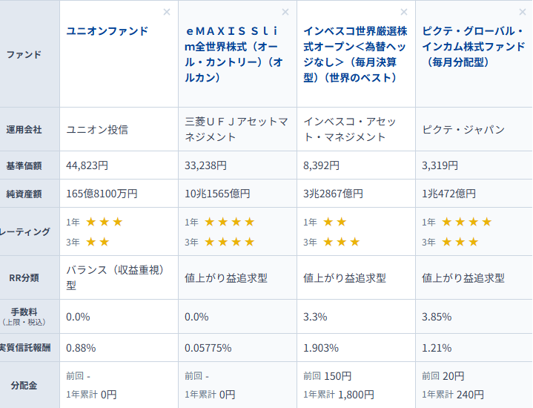The width and height of the screenshot is (533, 408).
Task: Click the 純資産額 row header
Action: pos(24,194)
